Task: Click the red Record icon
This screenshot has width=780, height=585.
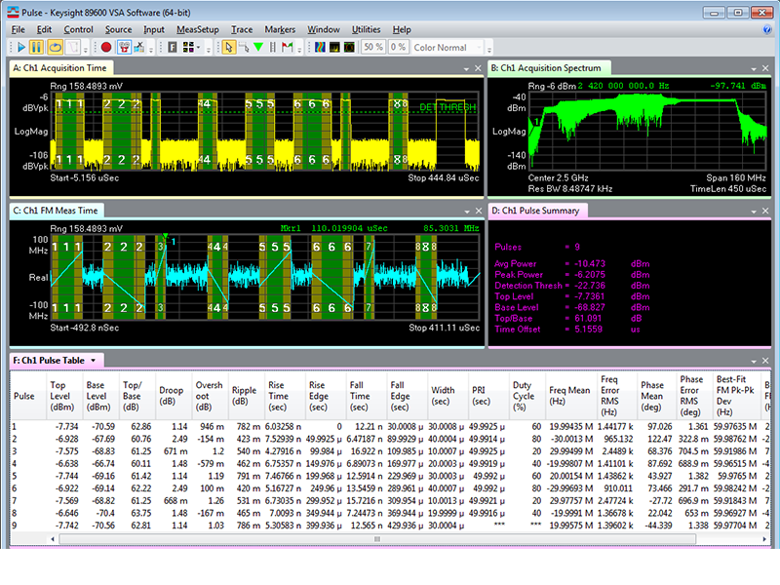Action: (104, 47)
